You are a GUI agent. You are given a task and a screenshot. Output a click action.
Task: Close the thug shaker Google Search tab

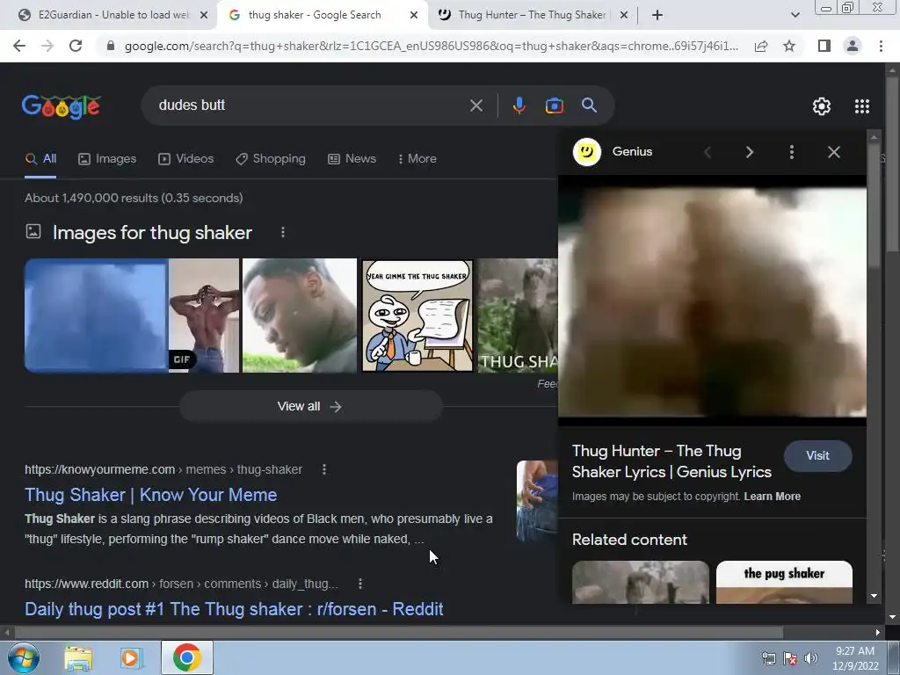click(414, 16)
